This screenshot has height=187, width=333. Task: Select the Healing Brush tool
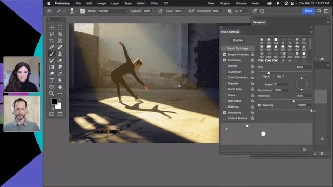[60, 47]
